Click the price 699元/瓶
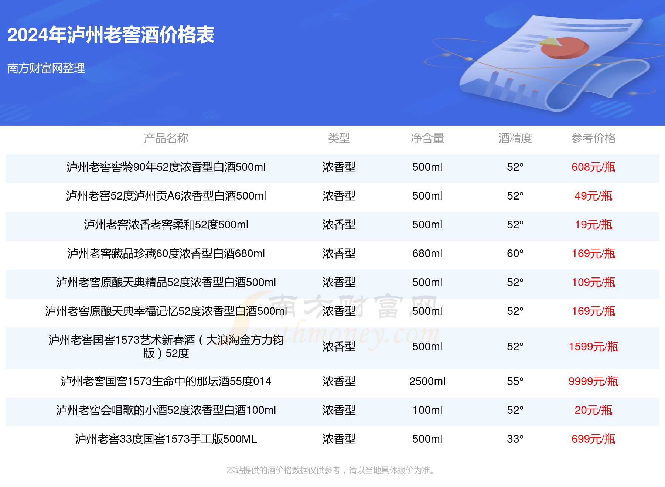This screenshot has width=665, height=487. [x=593, y=439]
